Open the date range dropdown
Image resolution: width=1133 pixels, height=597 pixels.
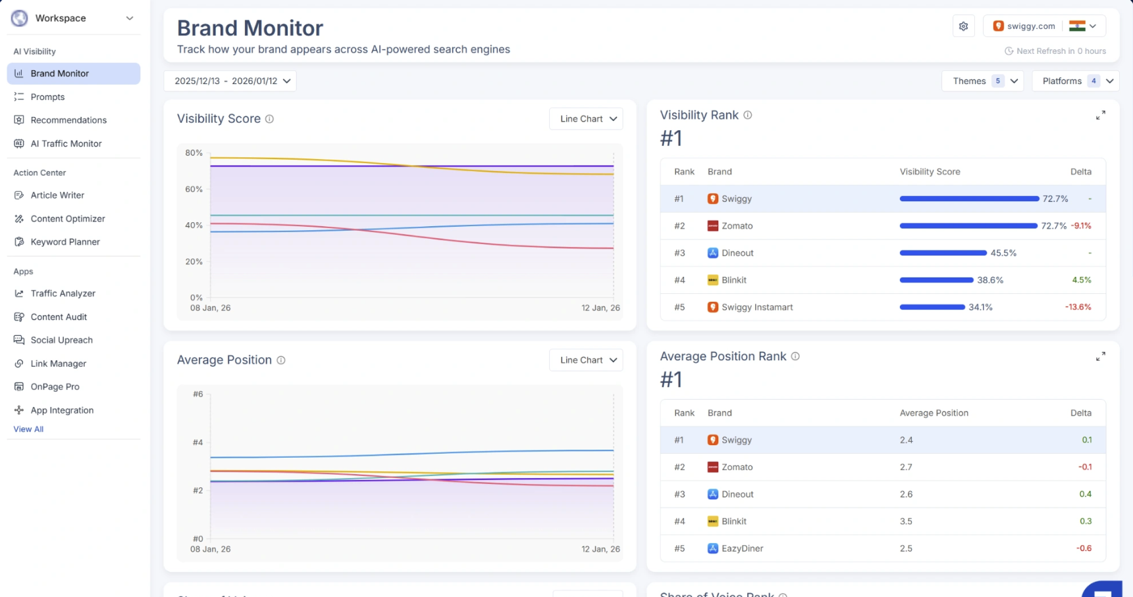tap(230, 81)
